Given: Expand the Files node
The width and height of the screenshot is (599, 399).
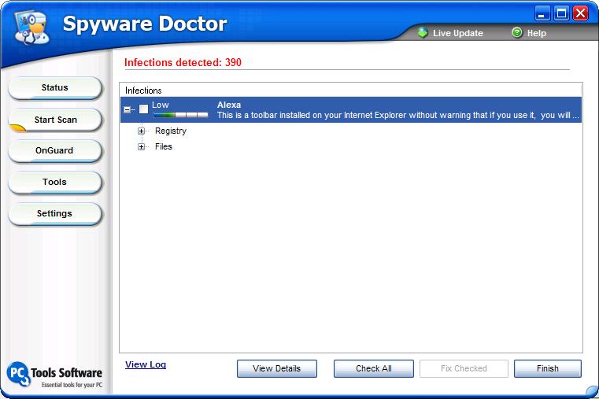Looking at the screenshot, I should [142, 146].
